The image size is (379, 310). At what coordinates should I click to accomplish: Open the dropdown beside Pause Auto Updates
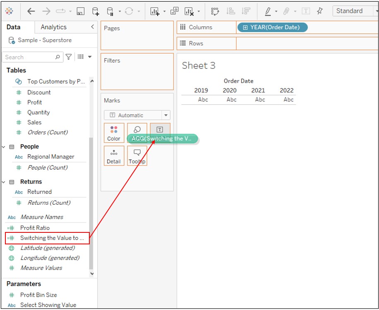(x=120, y=11)
